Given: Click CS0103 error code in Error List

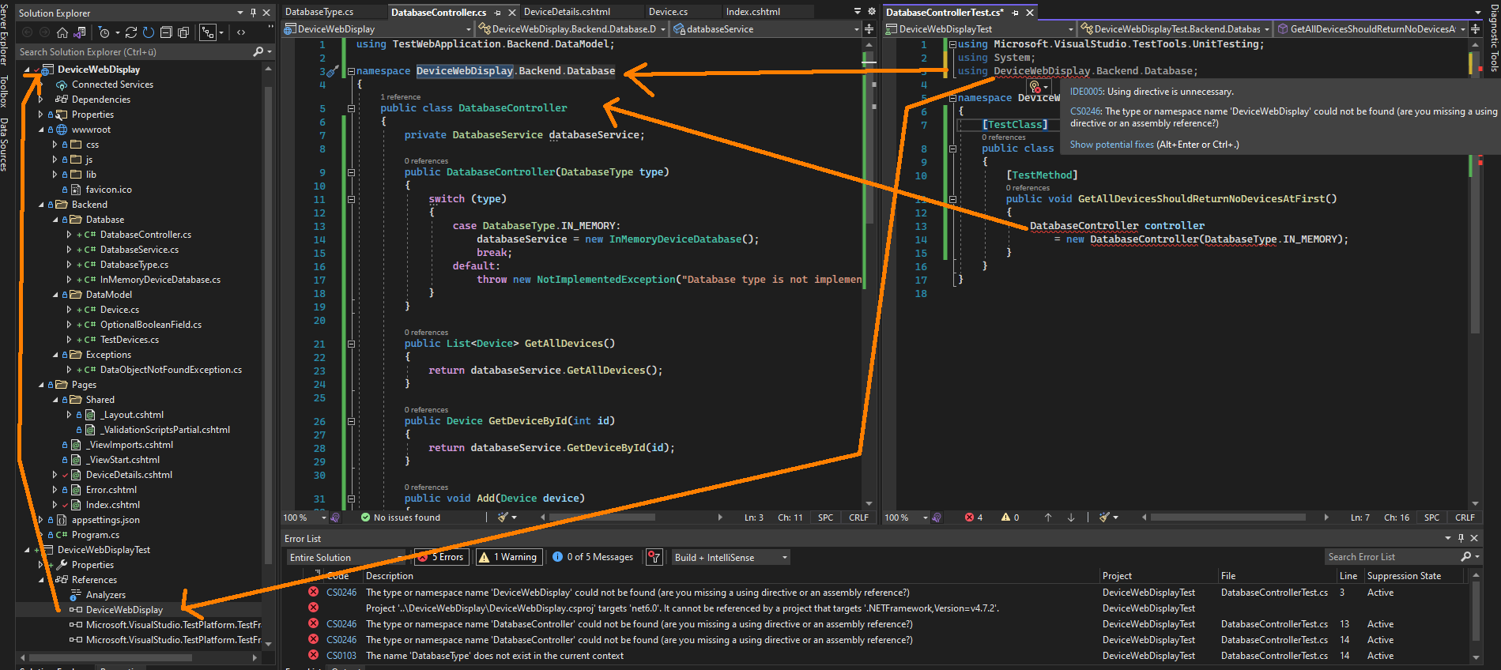Looking at the screenshot, I should coord(341,656).
